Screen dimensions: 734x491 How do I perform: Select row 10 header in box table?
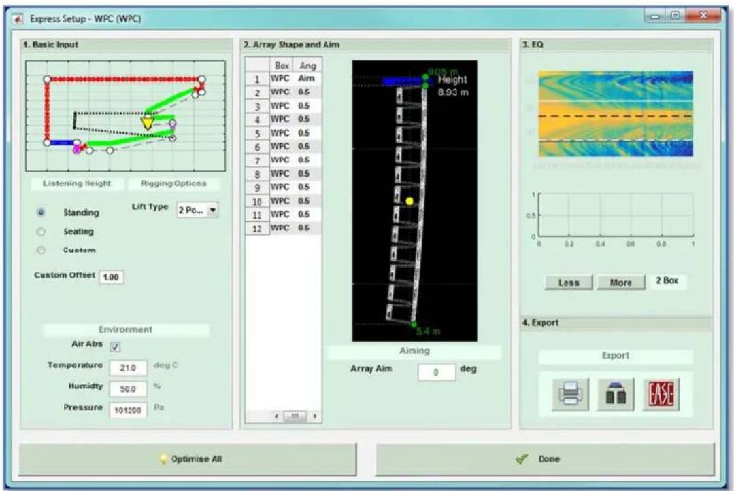tap(257, 201)
